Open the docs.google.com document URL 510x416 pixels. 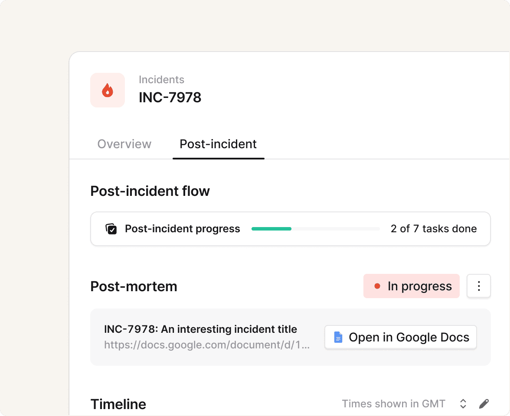tap(207, 344)
